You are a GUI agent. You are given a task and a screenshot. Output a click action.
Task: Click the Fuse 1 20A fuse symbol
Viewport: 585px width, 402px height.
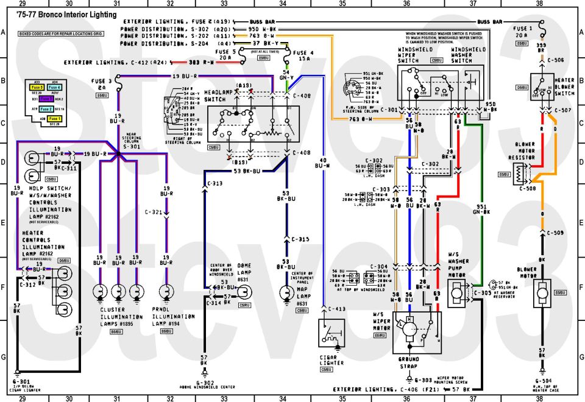point(542,29)
